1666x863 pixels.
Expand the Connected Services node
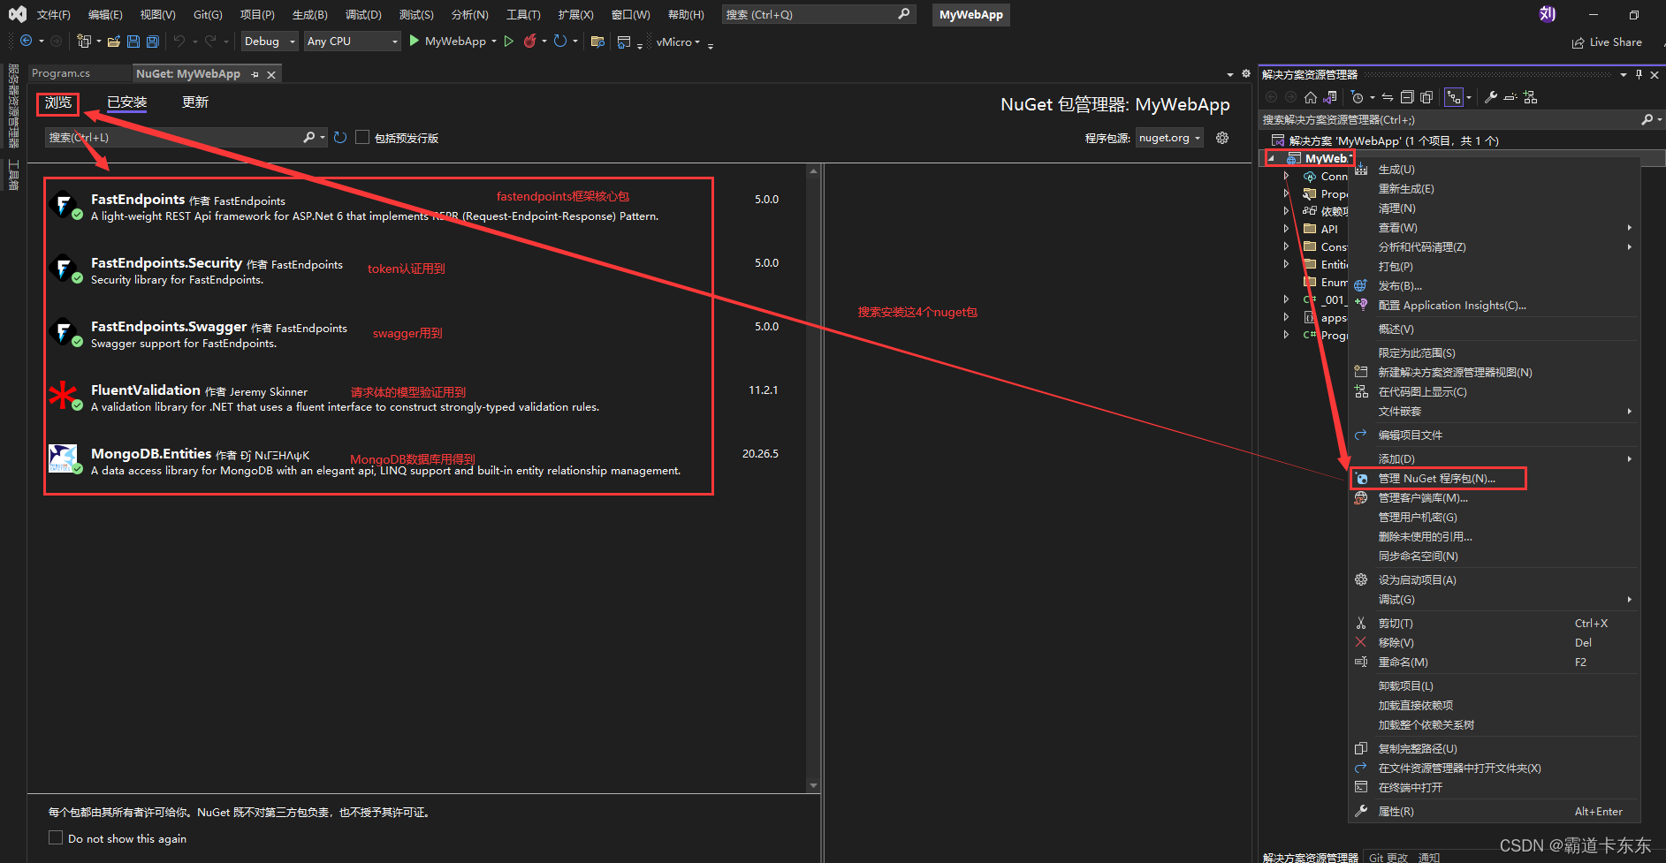[1286, 177]
